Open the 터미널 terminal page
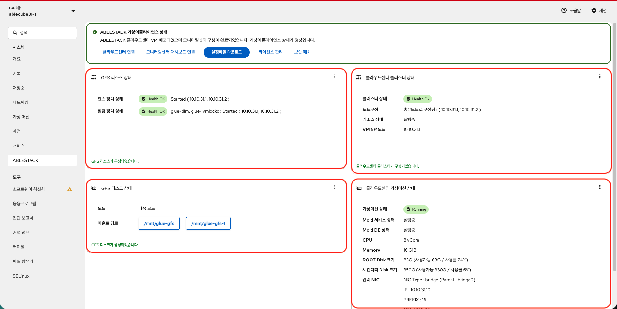 [42, 247]
